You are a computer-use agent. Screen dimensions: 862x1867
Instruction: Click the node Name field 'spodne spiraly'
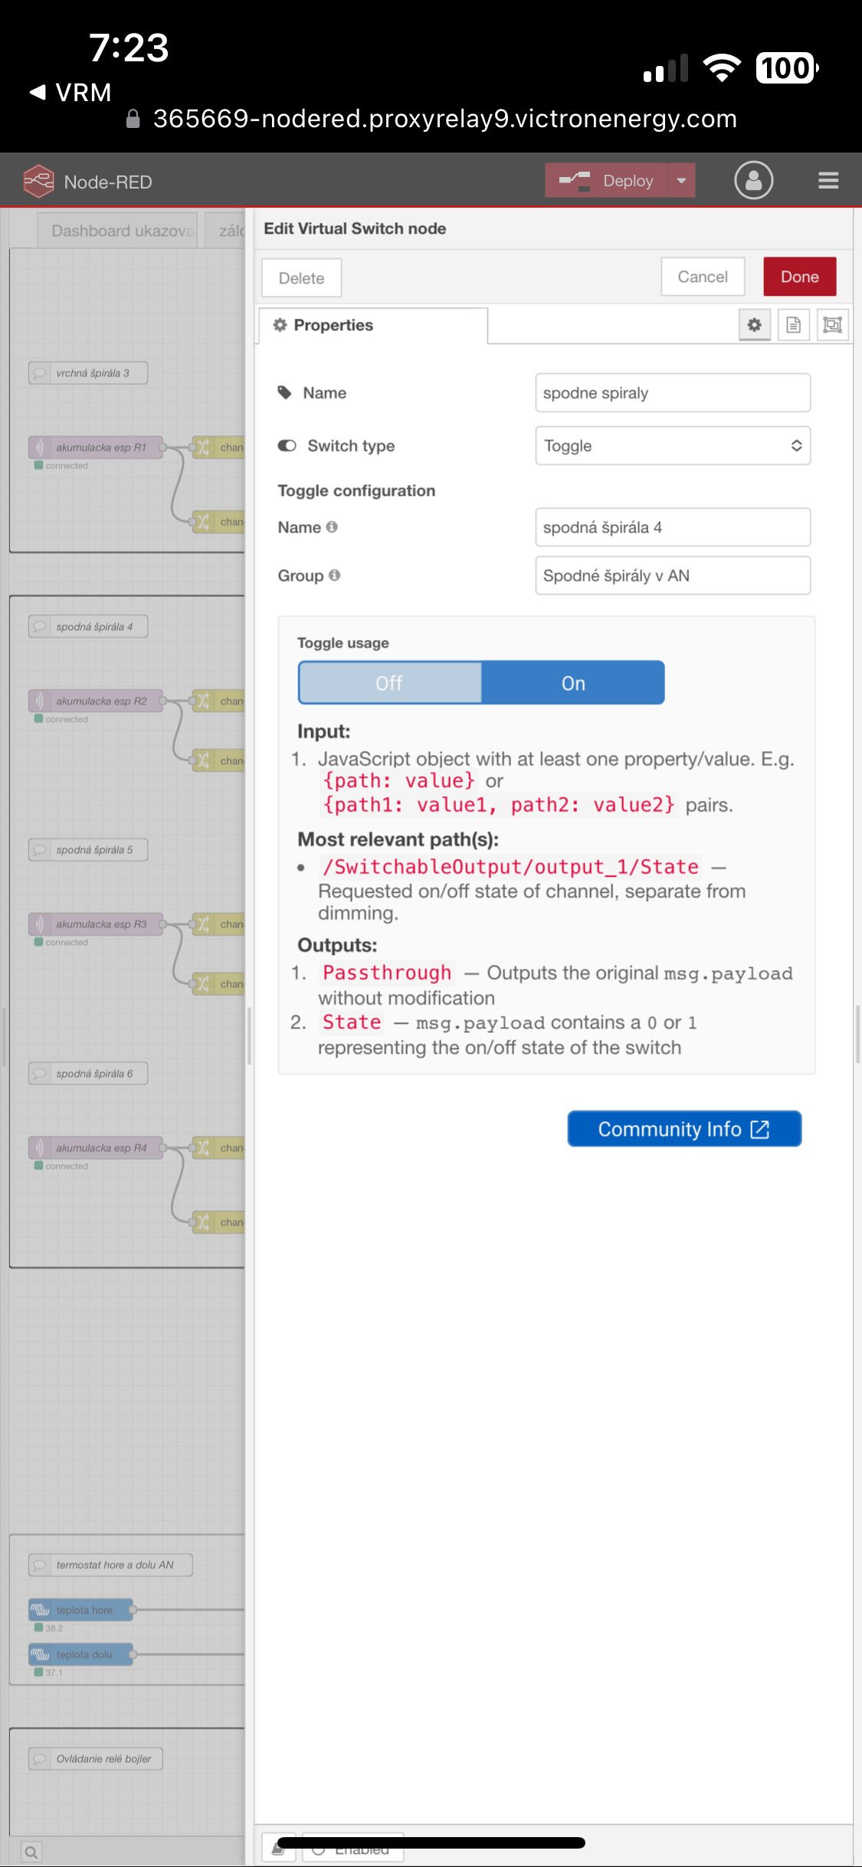[x=672, y=393]
